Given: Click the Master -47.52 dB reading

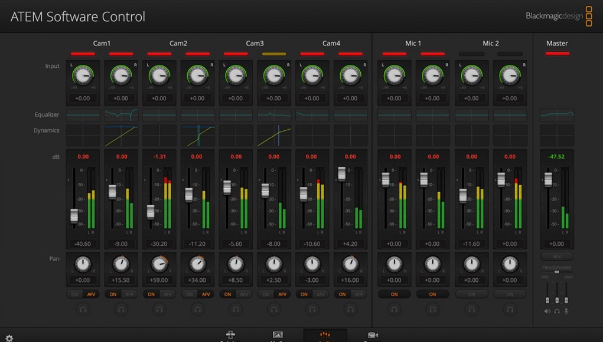Looking at the screenshot, I should coord(556,157).
